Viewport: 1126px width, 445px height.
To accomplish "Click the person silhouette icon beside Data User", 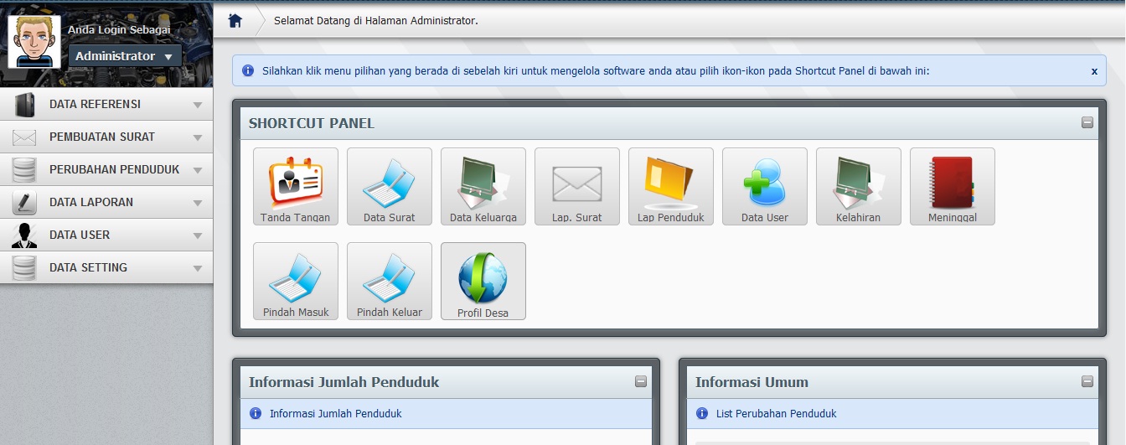I will pyautogui.click(x=24, y=235).
